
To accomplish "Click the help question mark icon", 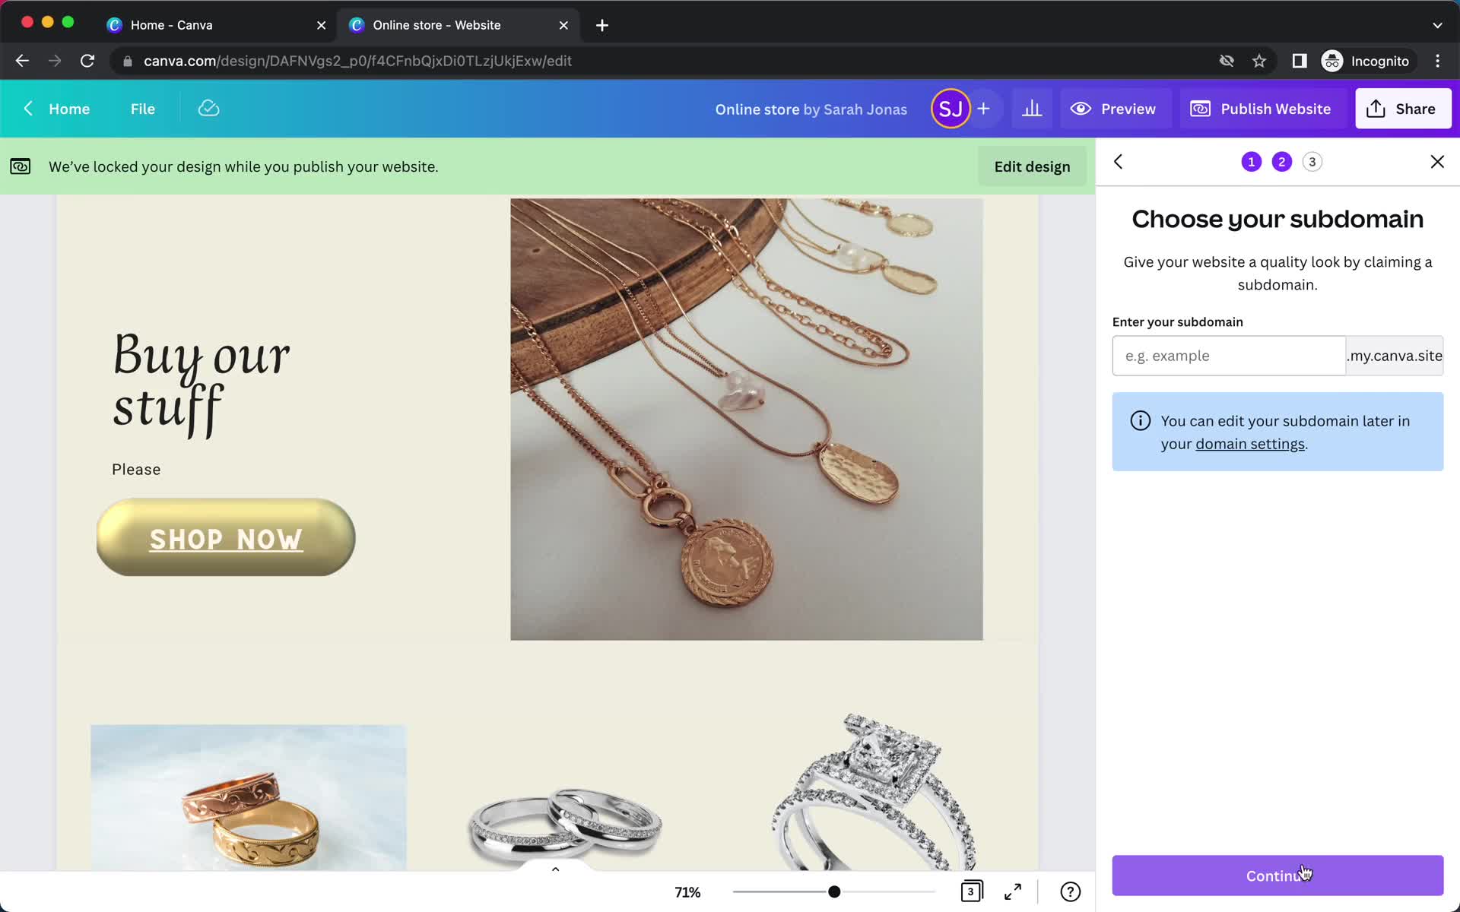I will (1070, 891).
